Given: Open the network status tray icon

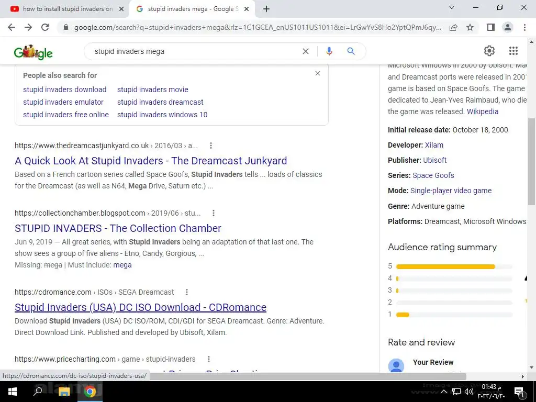Looking at the screenshot, I should 456,392.
